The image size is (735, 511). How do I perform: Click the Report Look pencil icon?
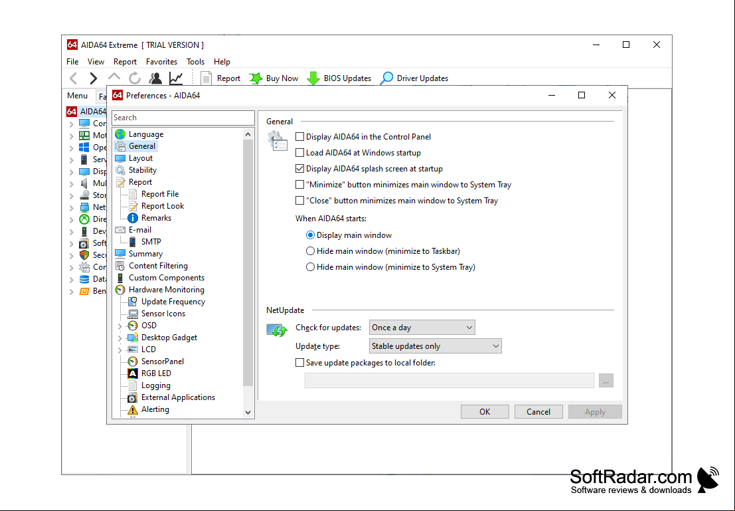pyautogui.click(x=133, y=206)
